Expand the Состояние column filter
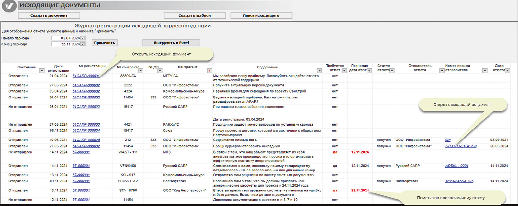Screen dimensions: 518x206 [42, 71]
